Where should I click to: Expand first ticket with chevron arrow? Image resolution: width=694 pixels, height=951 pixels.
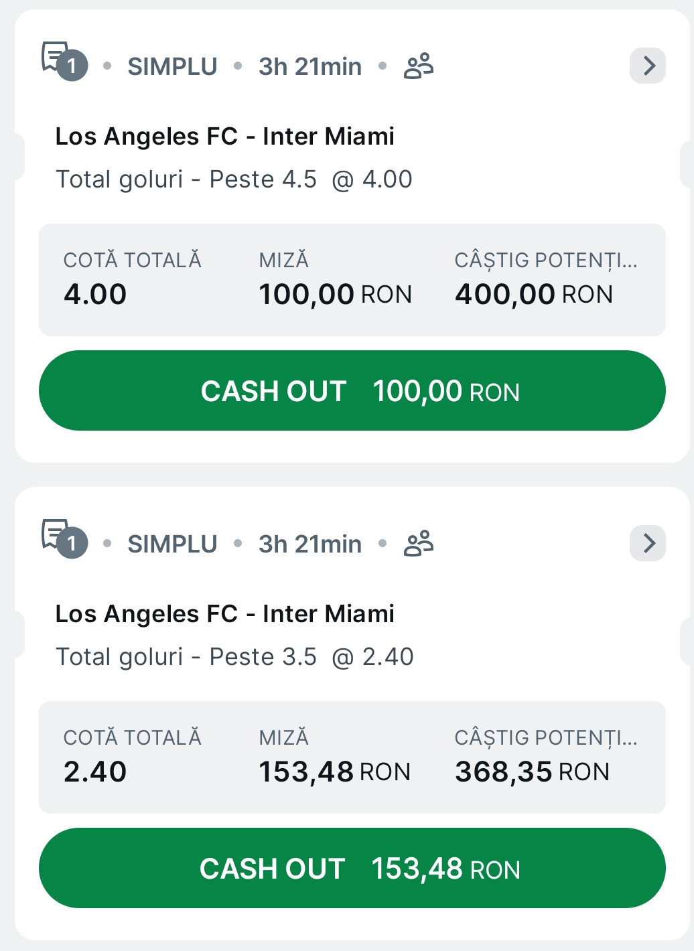648,66
